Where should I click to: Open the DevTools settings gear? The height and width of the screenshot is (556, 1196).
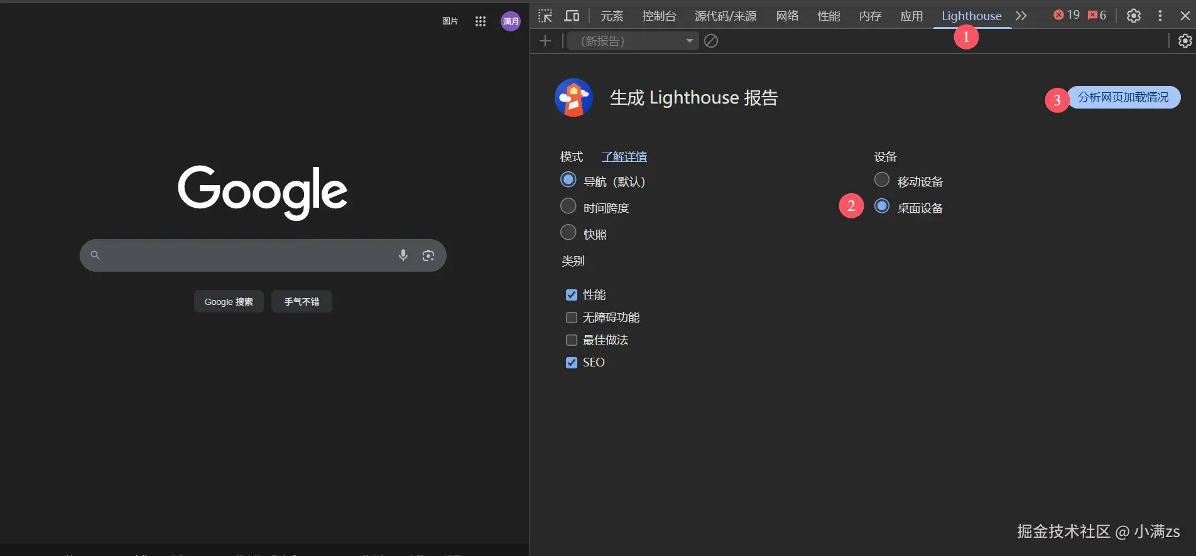coord(1134,16)
